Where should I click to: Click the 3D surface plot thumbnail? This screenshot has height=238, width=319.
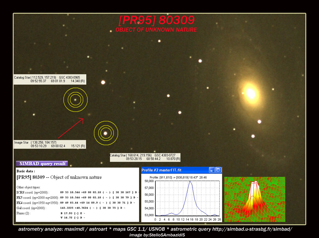click(x=255, y=199)
